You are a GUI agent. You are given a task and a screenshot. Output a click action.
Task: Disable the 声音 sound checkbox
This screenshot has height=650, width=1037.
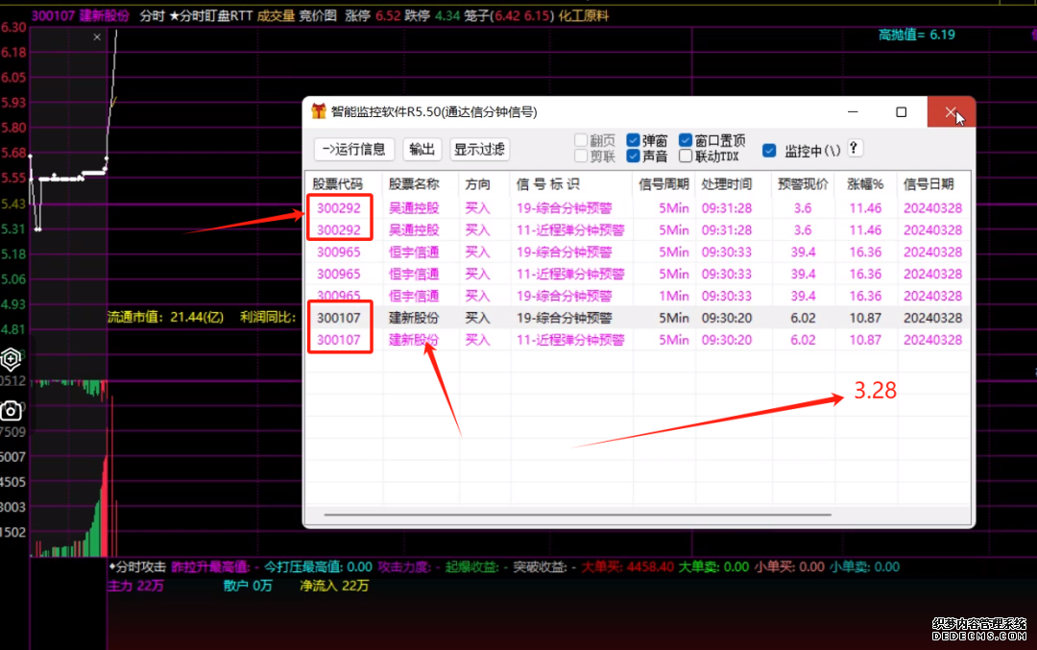634,156
